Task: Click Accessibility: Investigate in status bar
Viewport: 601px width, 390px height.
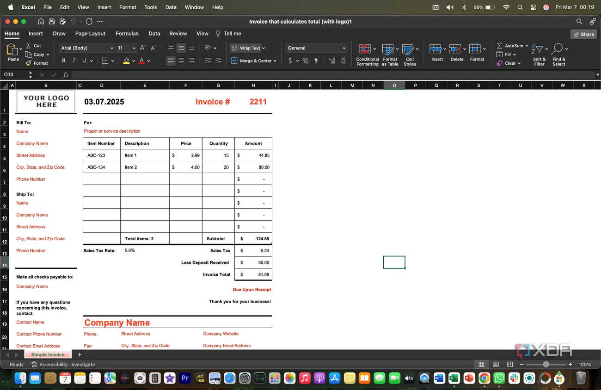Action: [63, 365]
